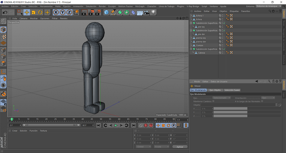This screenshot has width=286, height=153.
Task: Switch to Model mode in left sidebar
Action: [3, 30]
